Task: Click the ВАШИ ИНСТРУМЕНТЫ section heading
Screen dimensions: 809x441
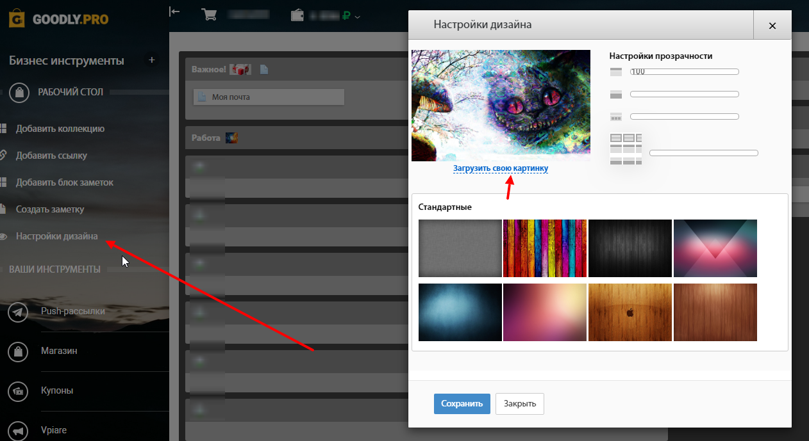Action: (x=54, y=269)
